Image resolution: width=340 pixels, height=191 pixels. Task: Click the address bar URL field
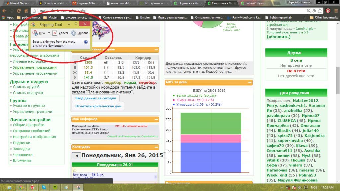(x=169, y=11)
